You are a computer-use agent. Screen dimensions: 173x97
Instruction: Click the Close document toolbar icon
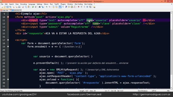pyautogui.click(x=14, y=7)
